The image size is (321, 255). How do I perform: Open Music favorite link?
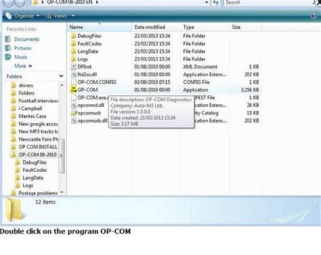coord(21,57)
